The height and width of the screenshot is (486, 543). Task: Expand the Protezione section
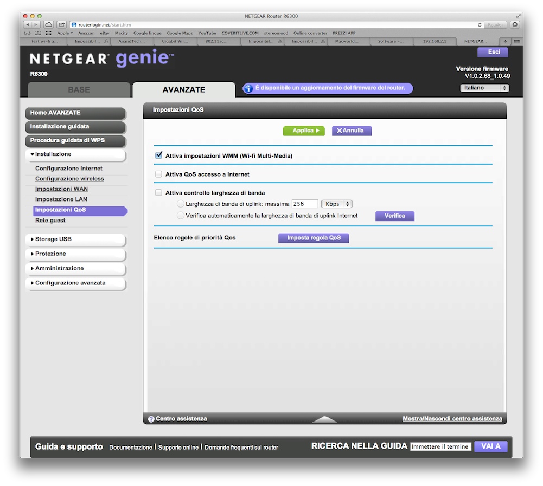pos(75,254)
